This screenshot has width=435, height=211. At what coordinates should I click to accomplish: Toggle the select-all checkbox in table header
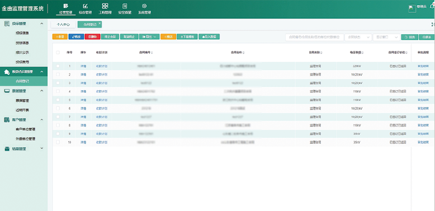58,53
